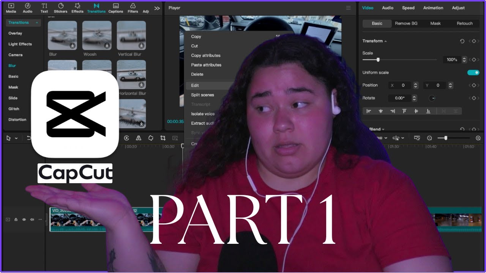
Task: Open the Effects panel
Action: 77,8
